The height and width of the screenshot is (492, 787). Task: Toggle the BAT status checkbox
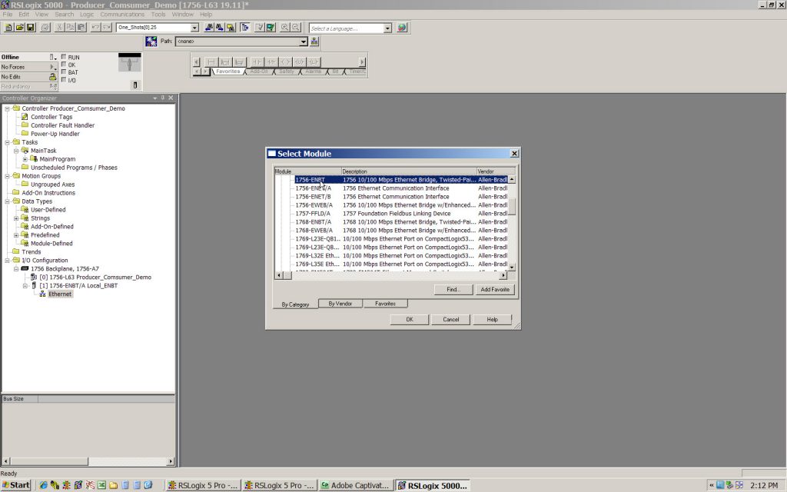point(64,71)
